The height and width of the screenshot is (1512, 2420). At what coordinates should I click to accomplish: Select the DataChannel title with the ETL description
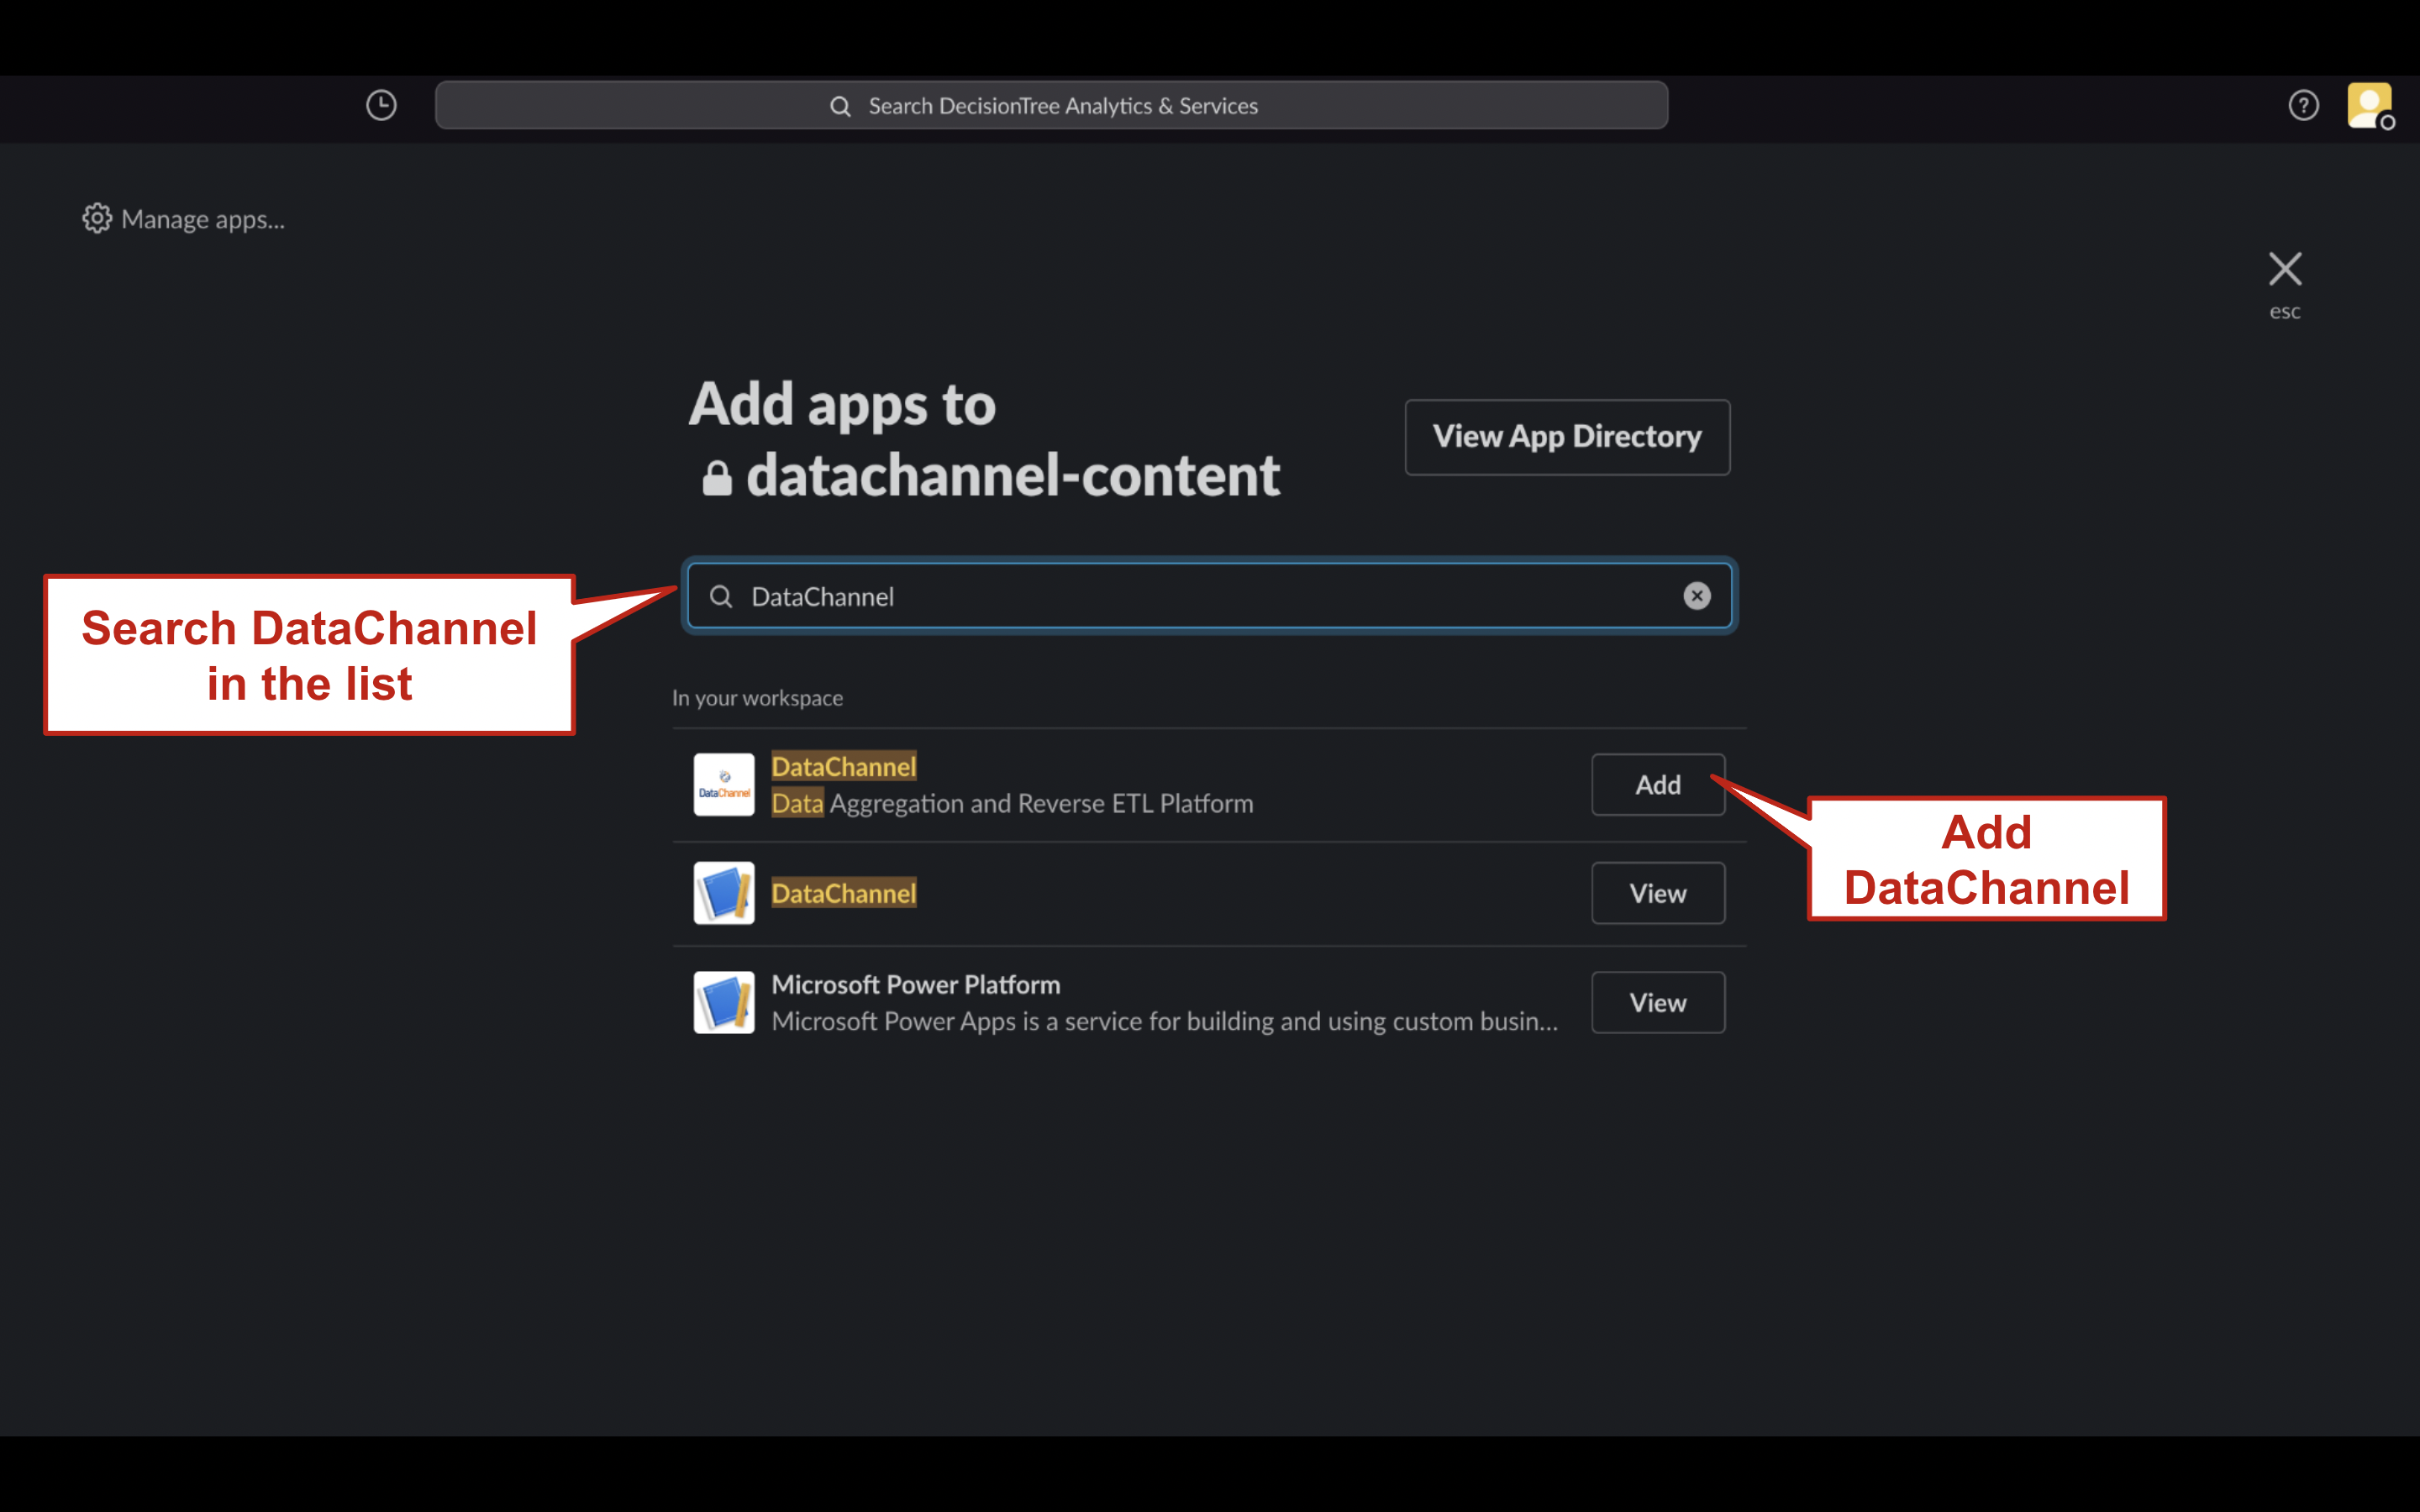click(x=844, y=766)
